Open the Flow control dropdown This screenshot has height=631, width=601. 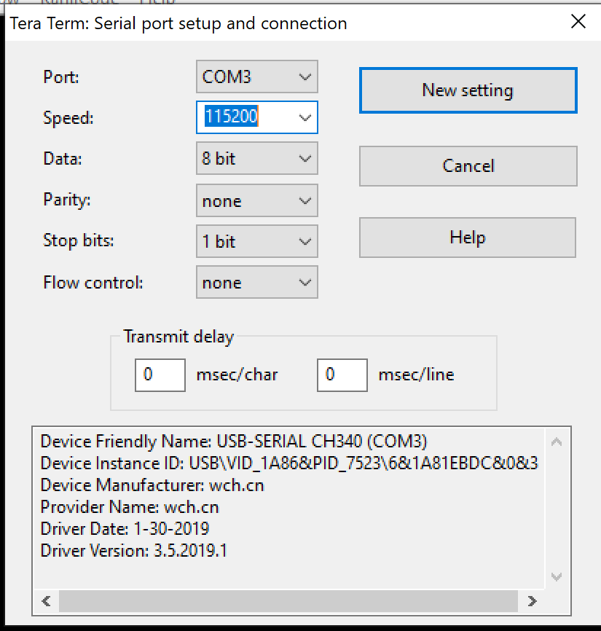tap(256, 282)
